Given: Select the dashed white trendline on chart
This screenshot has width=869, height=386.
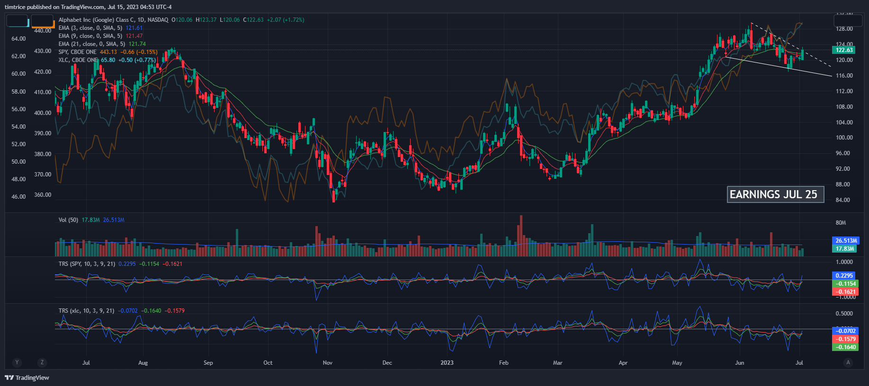Looking at the screenshot, I should point(791,44).
